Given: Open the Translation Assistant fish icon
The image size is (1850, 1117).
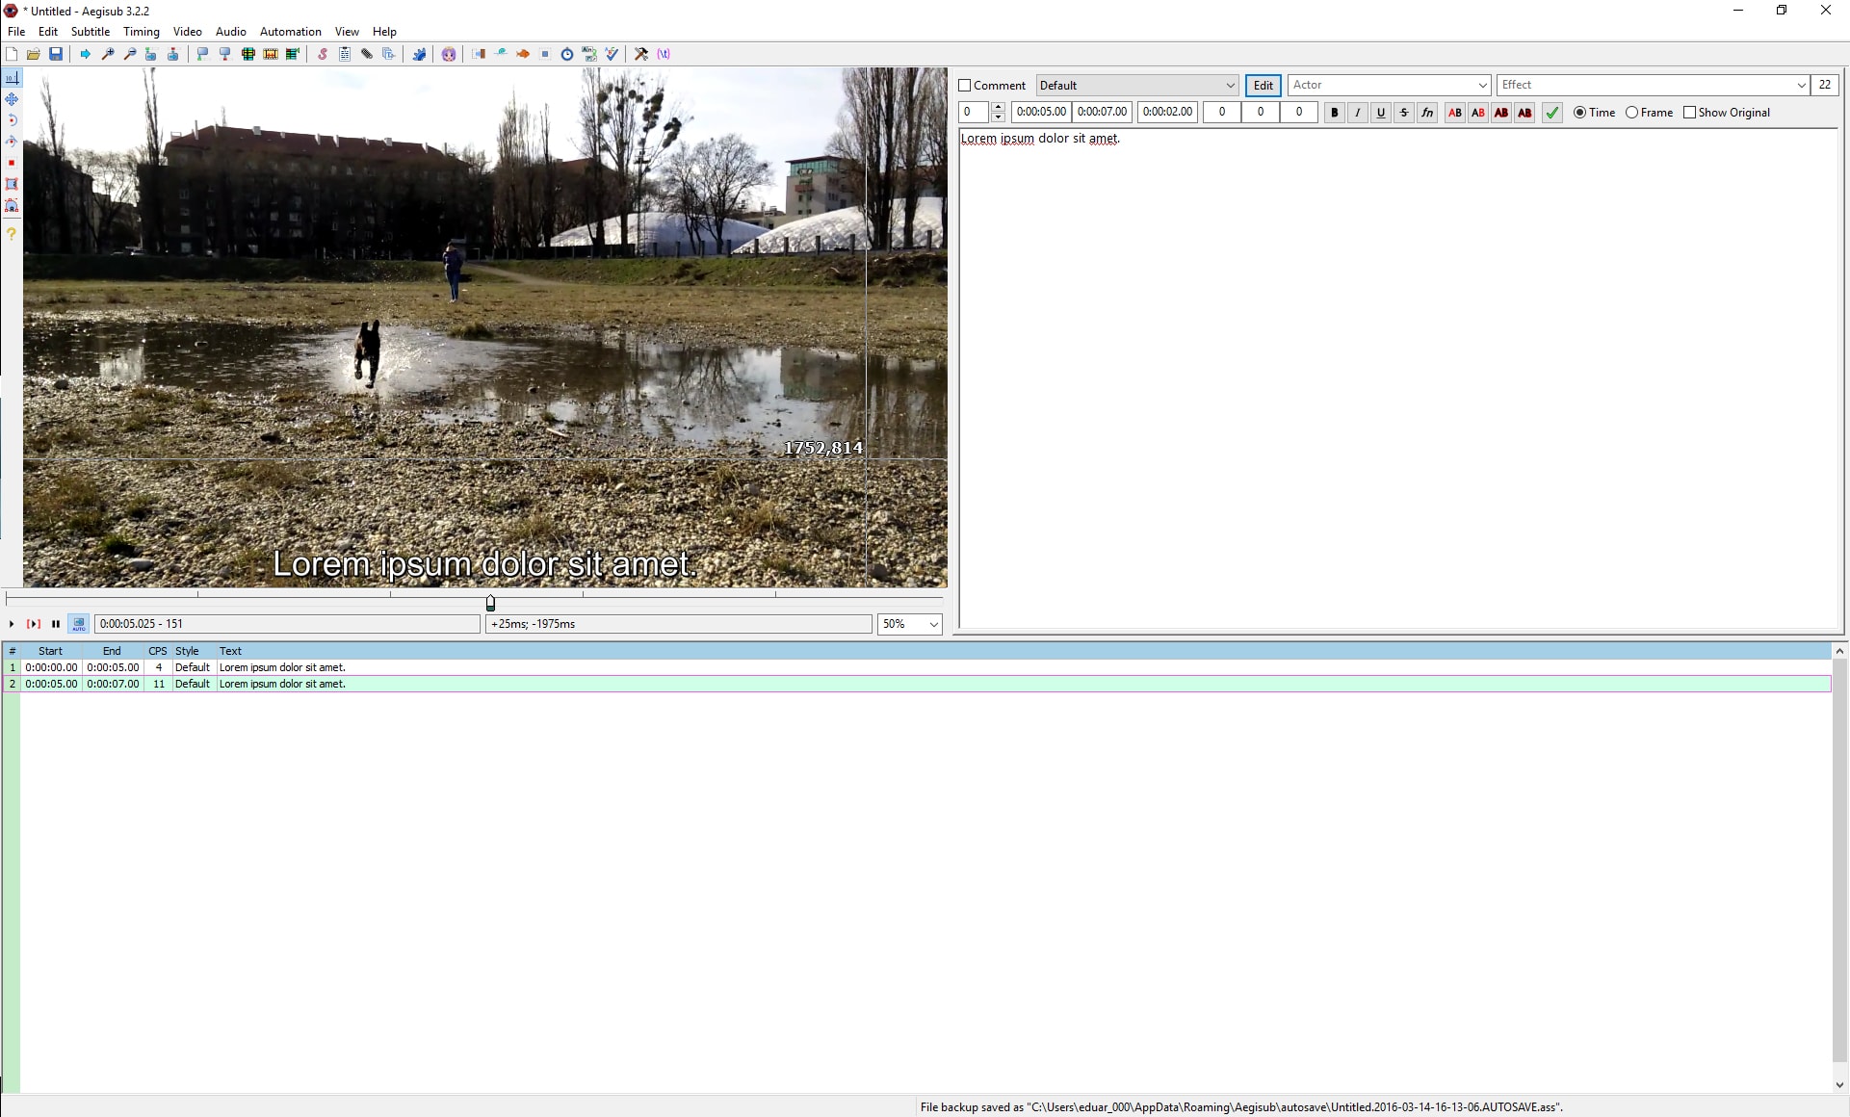Looking at the screenshot, I should click(523, 54).
